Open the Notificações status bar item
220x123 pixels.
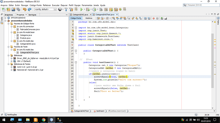[x=11, y=115]
